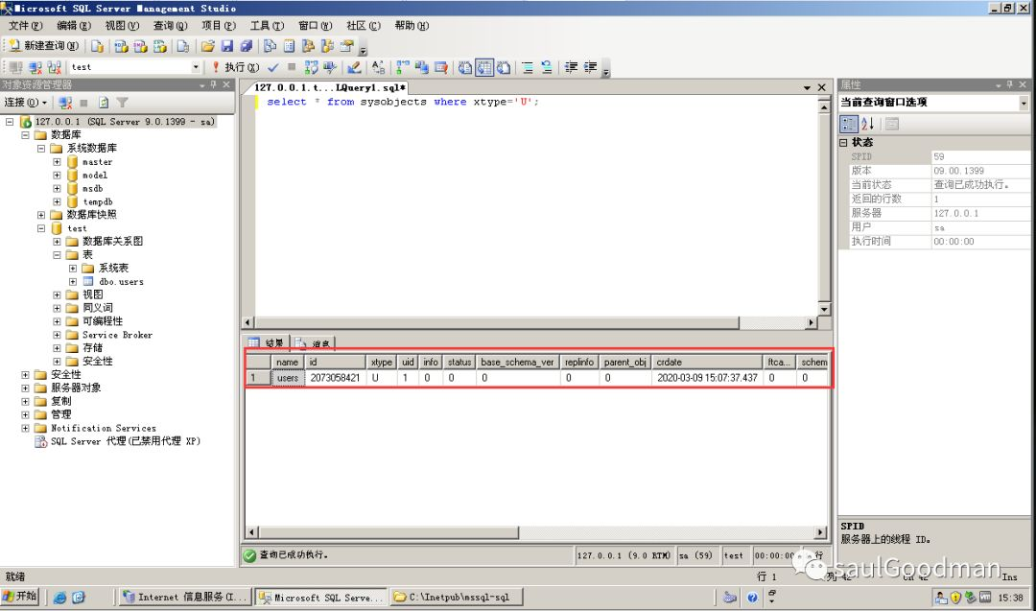The image size is (1036, 611).
Task: Click inside the SQL query editor text
Action: (x=402, y=102)
